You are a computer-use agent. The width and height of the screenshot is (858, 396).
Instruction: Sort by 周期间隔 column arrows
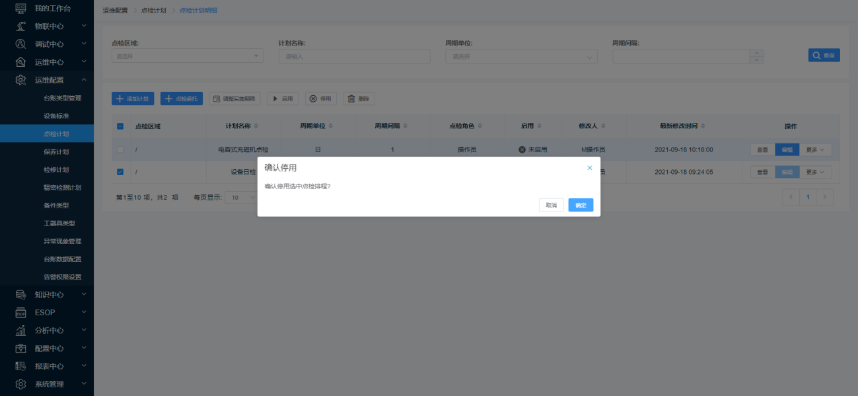tap(406, 126)
